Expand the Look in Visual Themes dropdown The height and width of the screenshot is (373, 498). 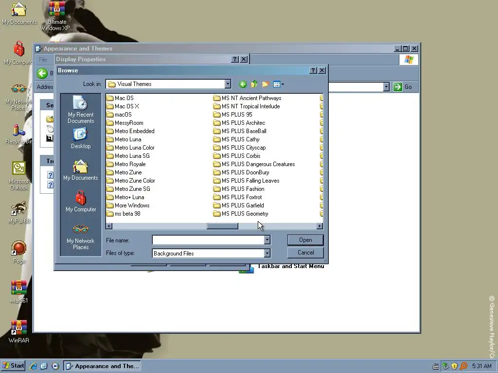coord(228,84)
